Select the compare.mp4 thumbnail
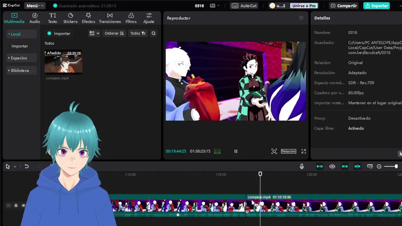402x226 pixels. tap(63, 62)
